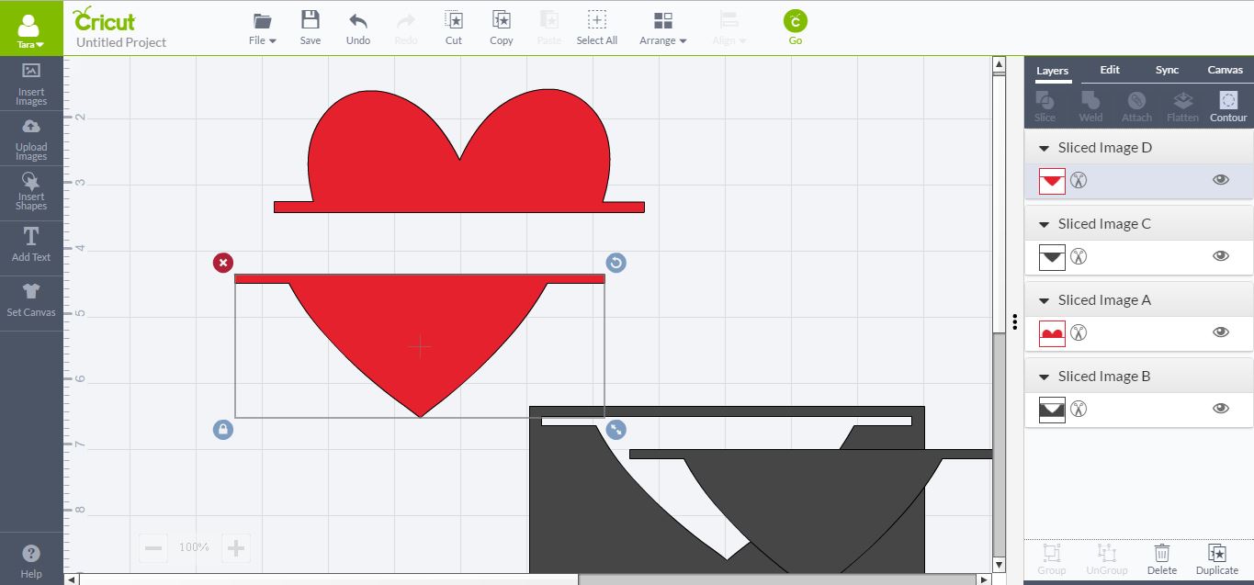Open the Canvas tab
Viewport: 1254px width, 585px height.
pos(1226,69)
